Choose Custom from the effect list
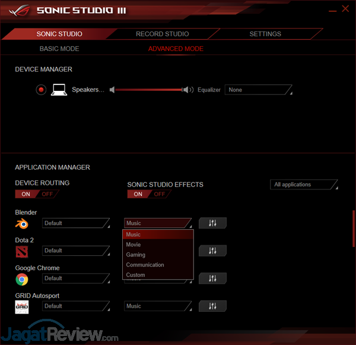The height and width of the screenshot is (345, 356). (x=158, y=275)
